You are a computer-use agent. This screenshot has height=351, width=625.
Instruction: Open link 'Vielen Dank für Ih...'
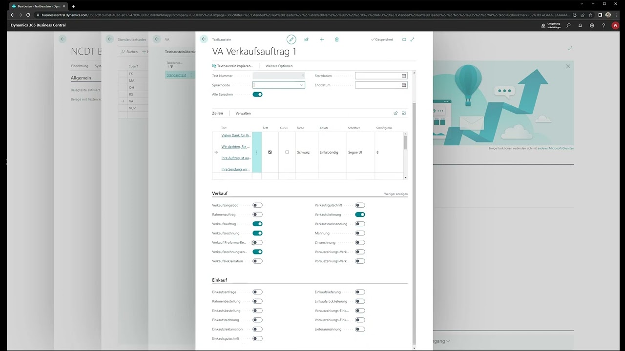(236, 135)
